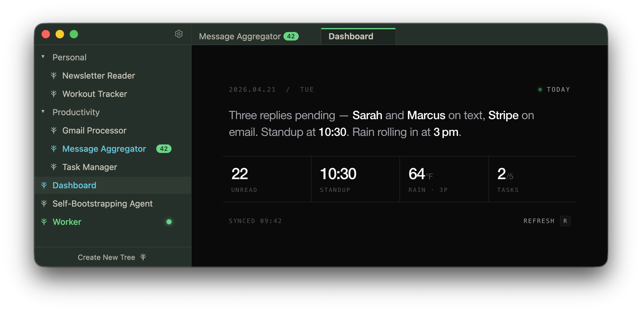Screen dimensions: 642x312
Task: Click the tree icon next to Create New Tree
Action: pyautogui.click(x=143, y=257)
